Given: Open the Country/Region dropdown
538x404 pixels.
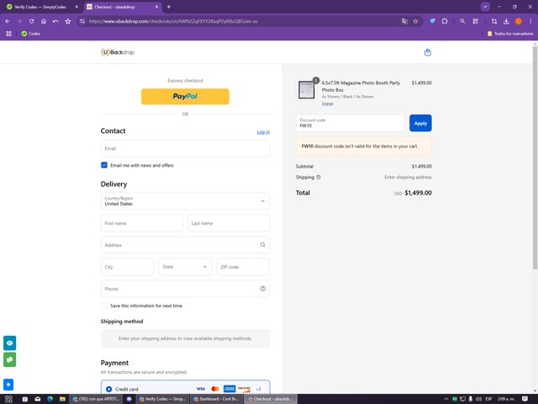Looking at the screenshot, I should point(185,201).
